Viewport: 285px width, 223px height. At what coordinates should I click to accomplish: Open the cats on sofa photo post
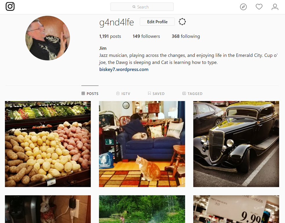click(142, 144)
